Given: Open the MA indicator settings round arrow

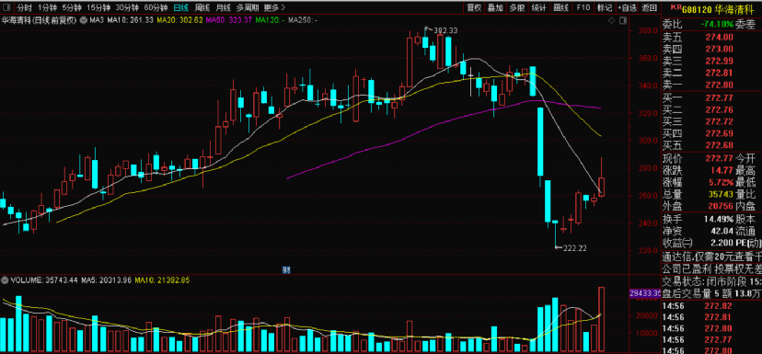Looking at the screenshot, I should pos(83,20).
